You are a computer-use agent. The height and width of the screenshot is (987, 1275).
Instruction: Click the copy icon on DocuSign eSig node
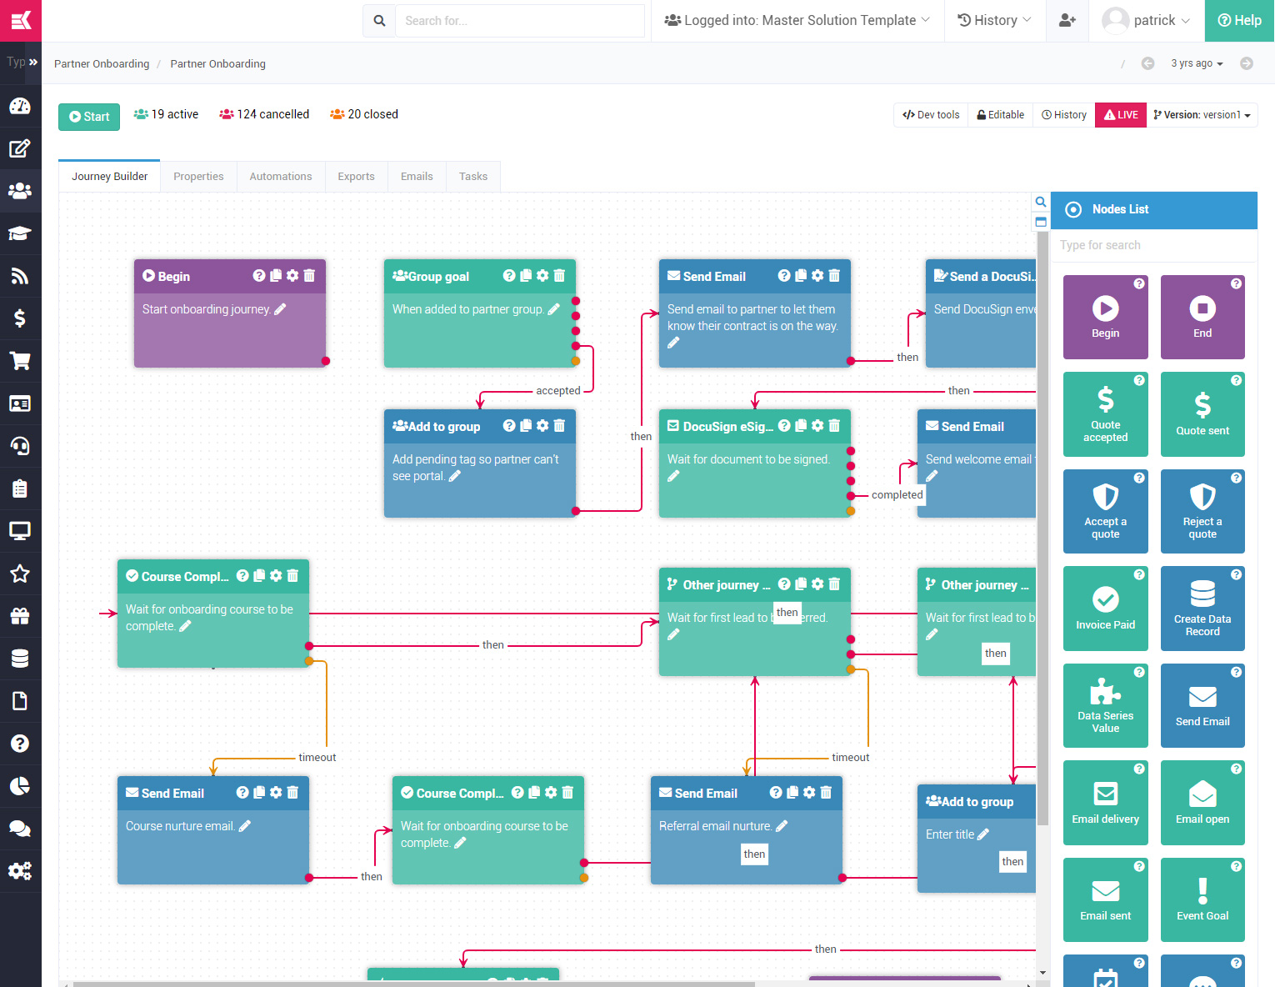click(801, 426)
